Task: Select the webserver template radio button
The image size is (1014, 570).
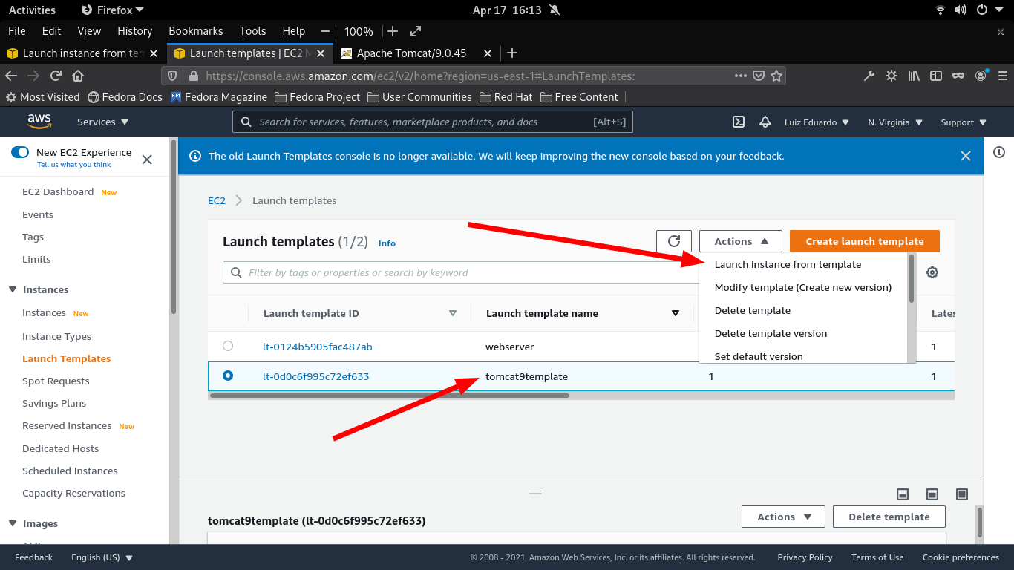Action: click(x=228, y=346)
